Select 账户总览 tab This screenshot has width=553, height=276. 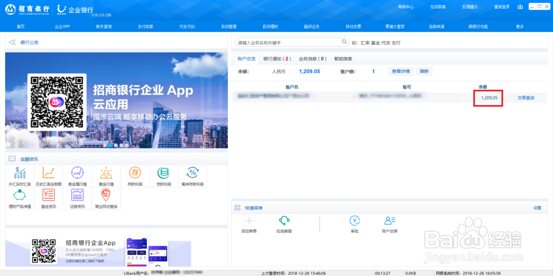pos(247,59)
